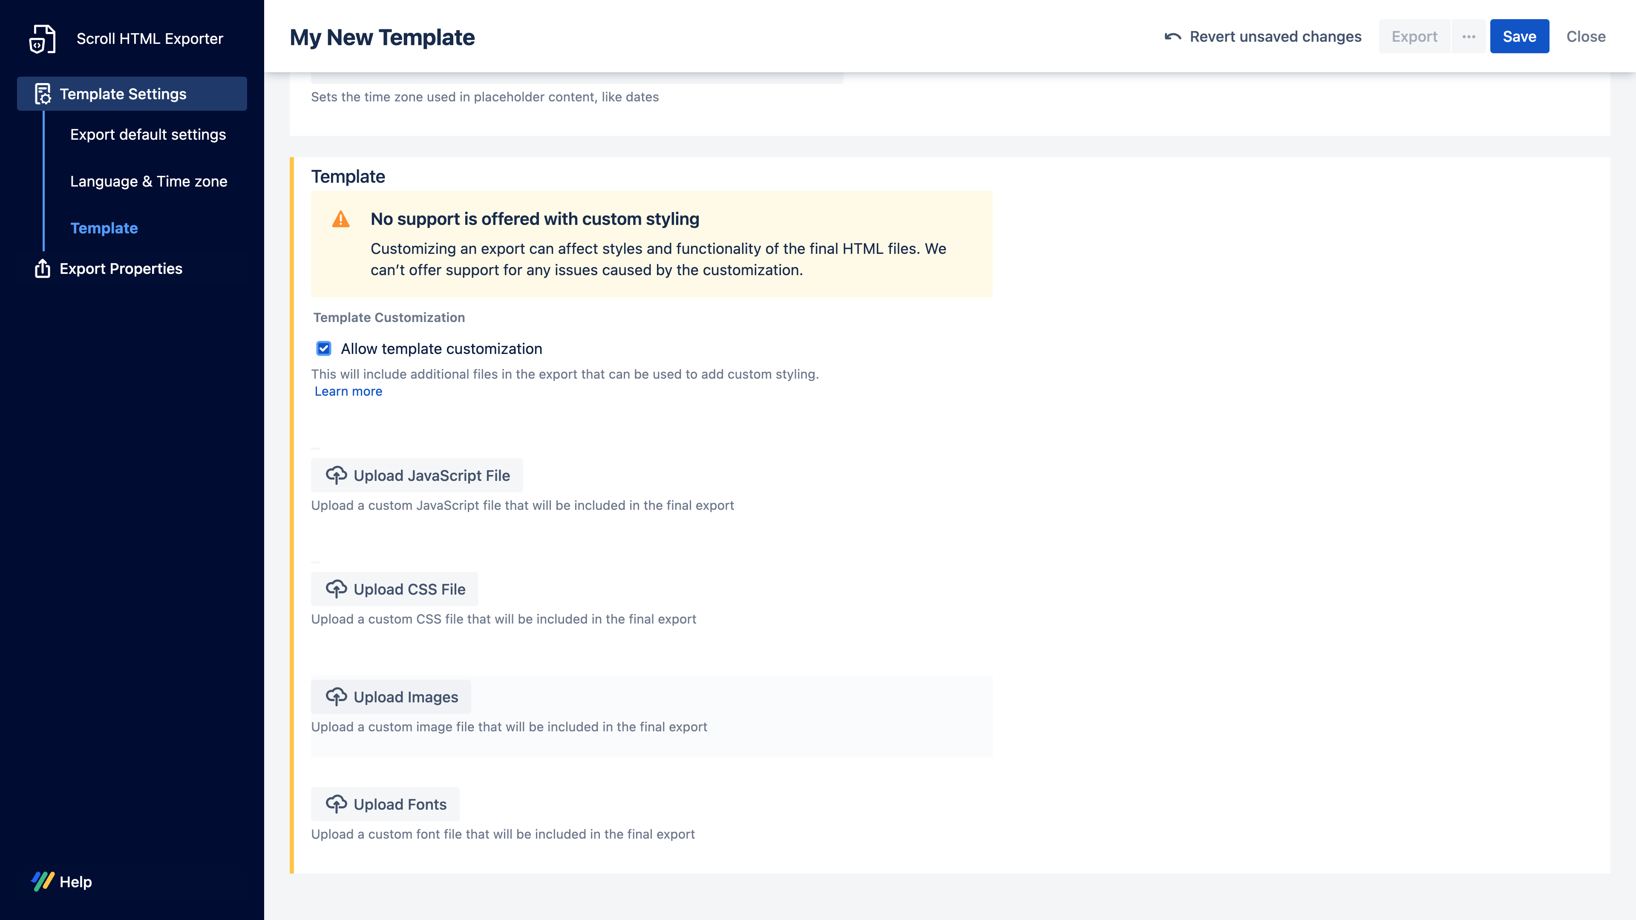Select Export default settings in the sidebar
This screenshot has height=920, width=1636.
(x=148, y=134)
